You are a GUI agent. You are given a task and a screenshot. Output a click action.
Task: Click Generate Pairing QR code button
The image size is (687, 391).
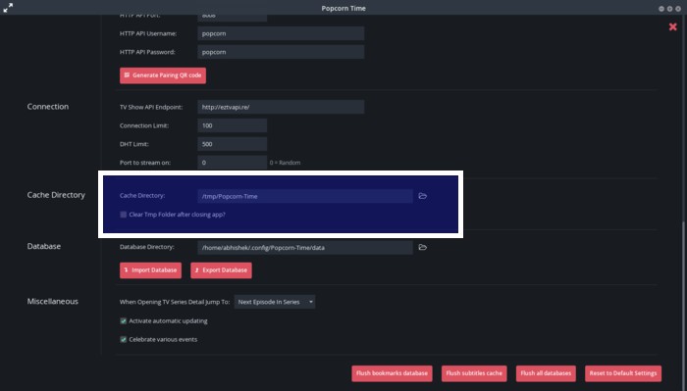[x=163, y=75]
